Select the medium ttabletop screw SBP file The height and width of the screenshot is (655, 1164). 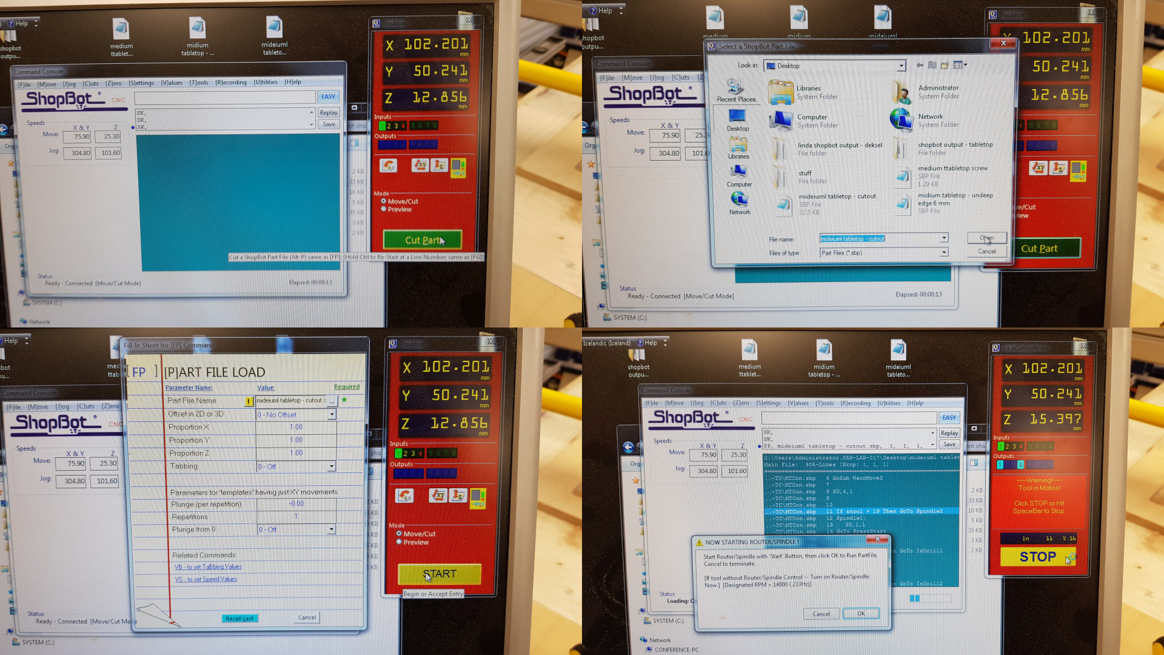coord(952,169)
